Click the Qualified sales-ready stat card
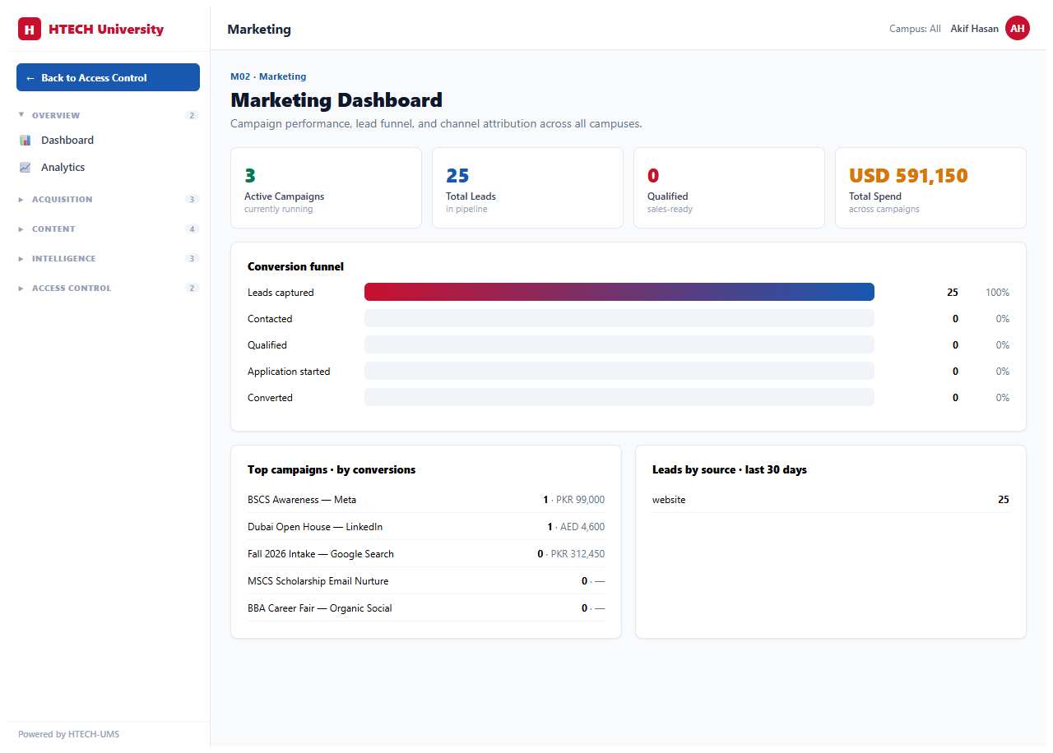Image resolution: width=1053 pixels, height=753 pixels. point(729,188)
